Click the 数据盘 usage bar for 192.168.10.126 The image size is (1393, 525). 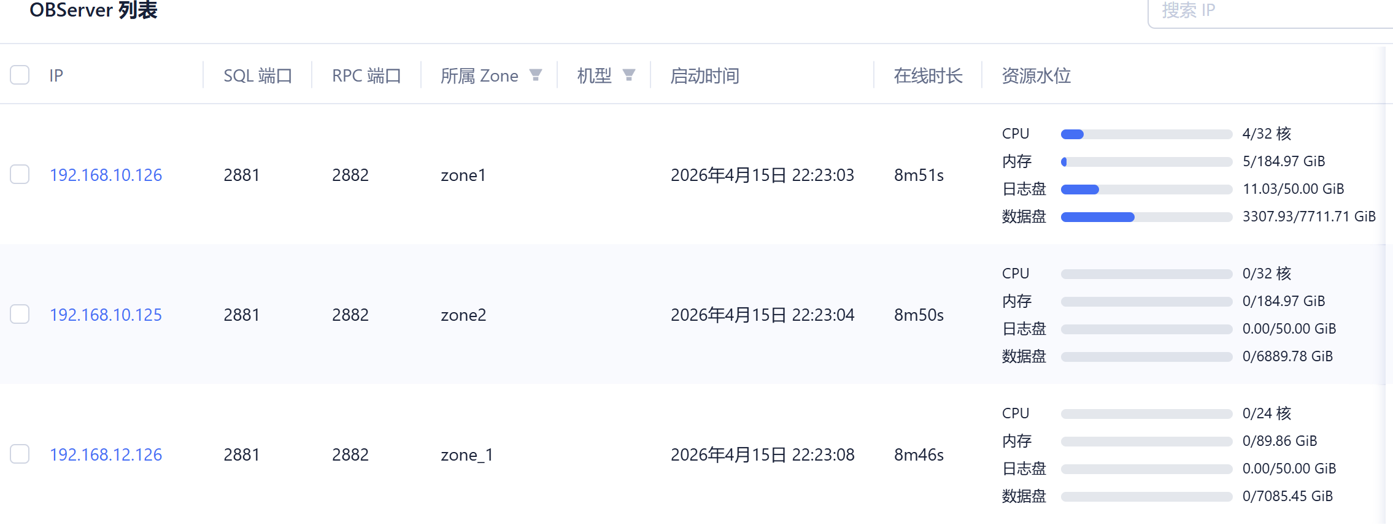(x=1146, y=217)
